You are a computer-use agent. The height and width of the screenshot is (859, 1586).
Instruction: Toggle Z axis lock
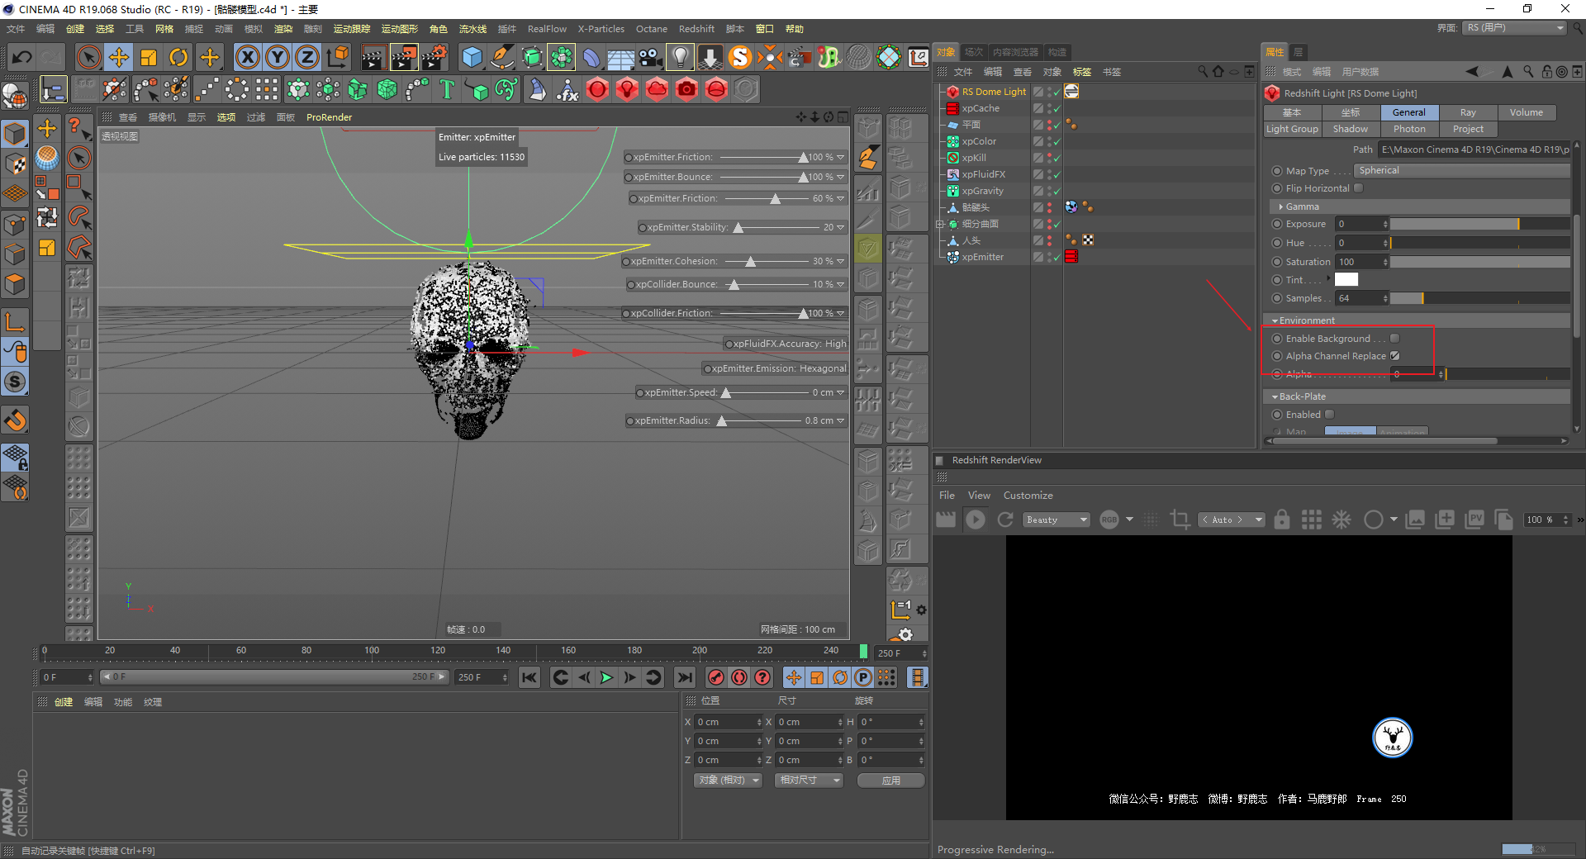307,57
